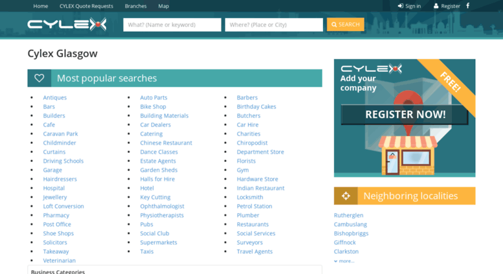View Physiotherapists listings
This screenshot has width=503, height=274.
click(x=162, y=215)
